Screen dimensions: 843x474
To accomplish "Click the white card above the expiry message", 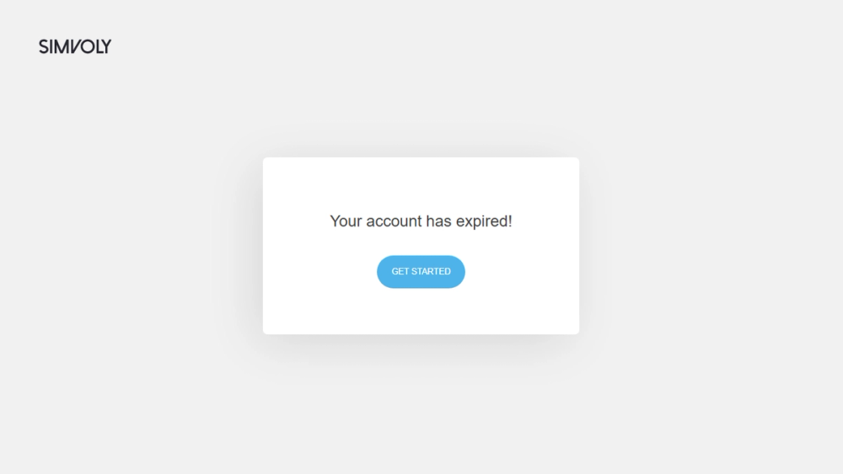I will (421, 184).
